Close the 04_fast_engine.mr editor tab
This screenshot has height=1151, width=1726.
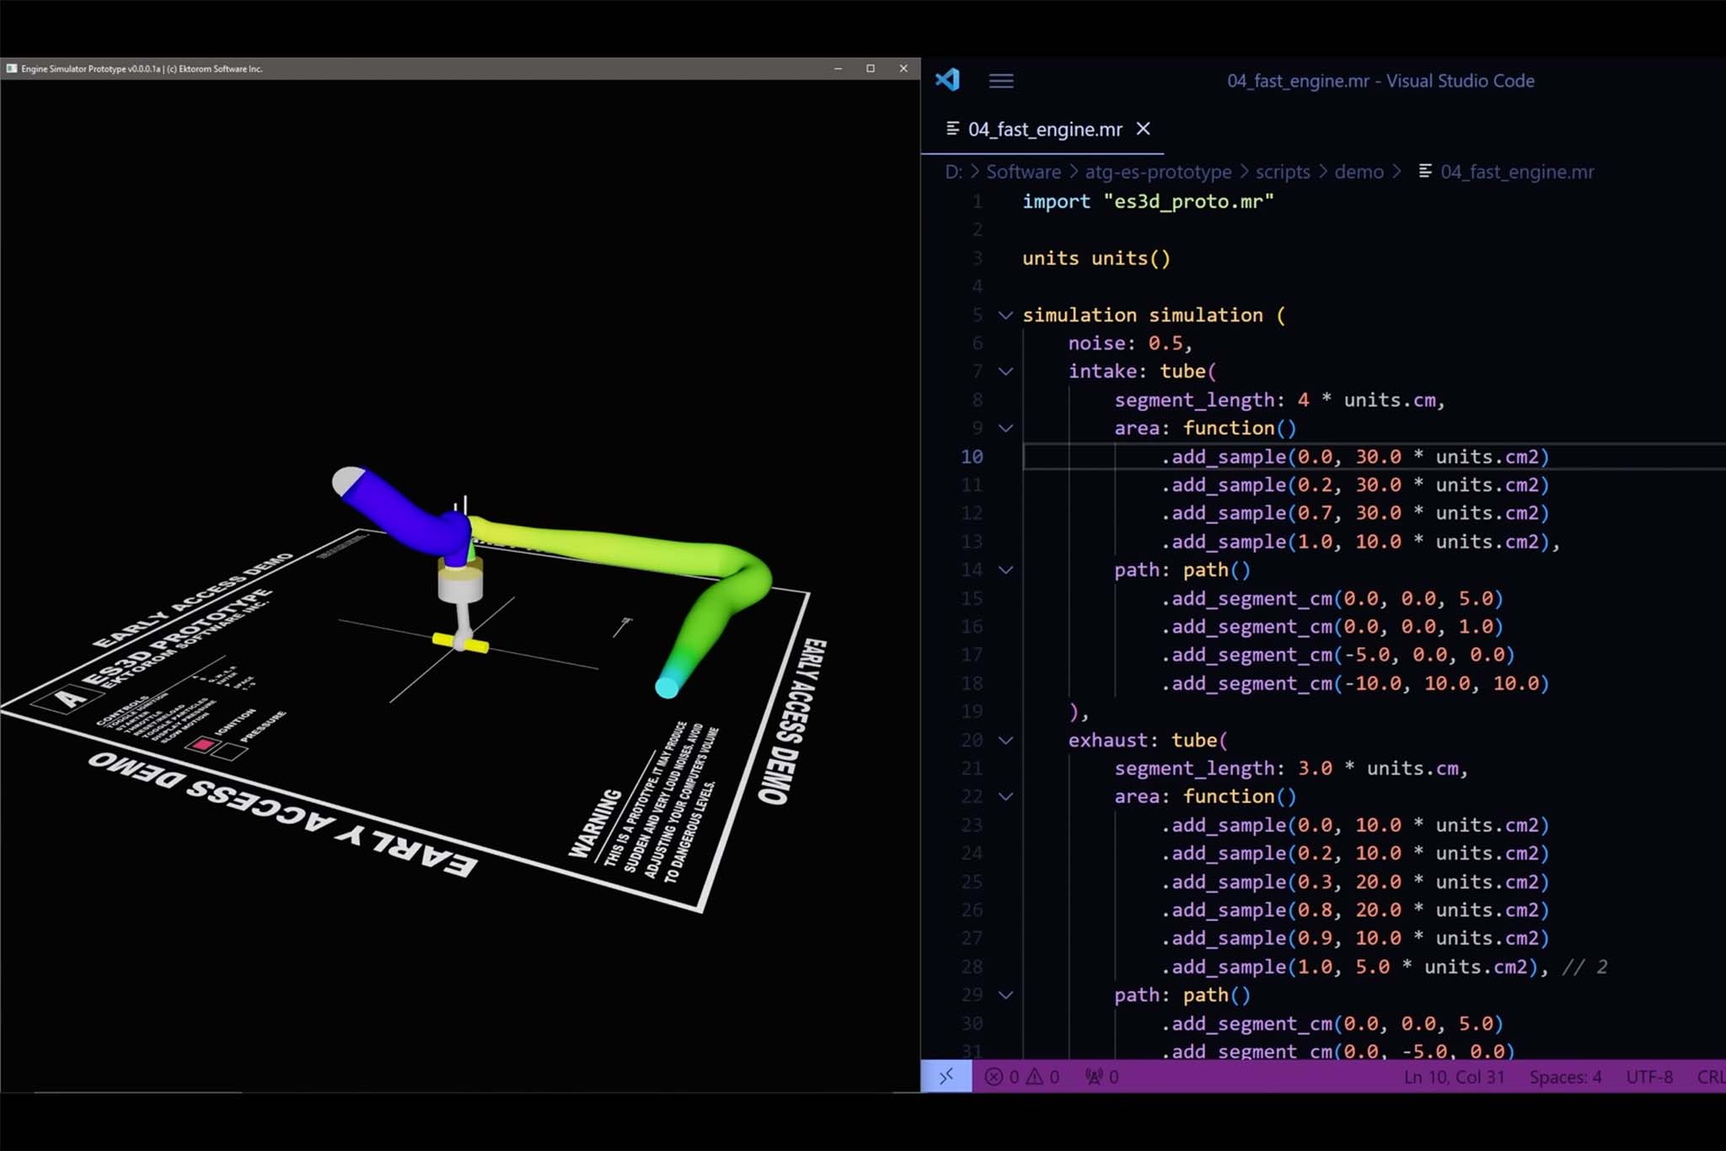(1143, 129)
